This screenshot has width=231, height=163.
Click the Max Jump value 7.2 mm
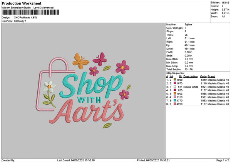point(189,66)
